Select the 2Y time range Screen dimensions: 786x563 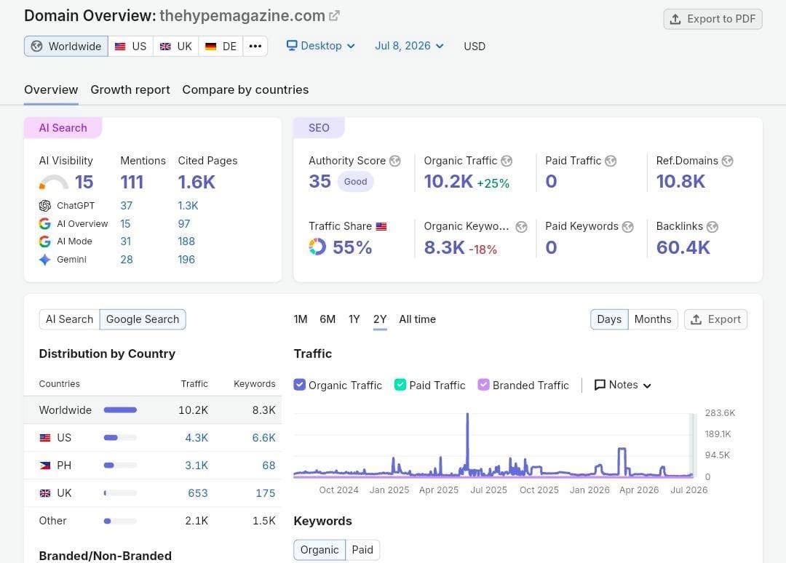[x=380, y=319]
